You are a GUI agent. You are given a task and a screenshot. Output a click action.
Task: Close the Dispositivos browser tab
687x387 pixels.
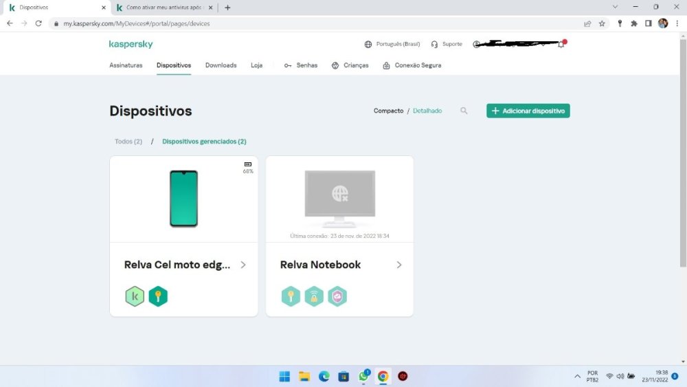pyautogui.click(x=104, y=8)
